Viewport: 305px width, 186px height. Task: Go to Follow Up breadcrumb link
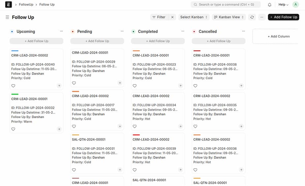pos(47,5)
